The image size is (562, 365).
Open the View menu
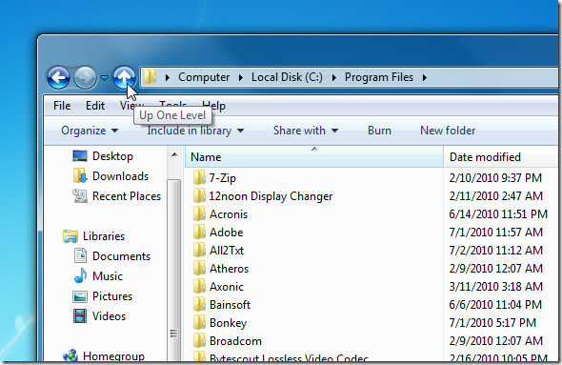(131, 105)
